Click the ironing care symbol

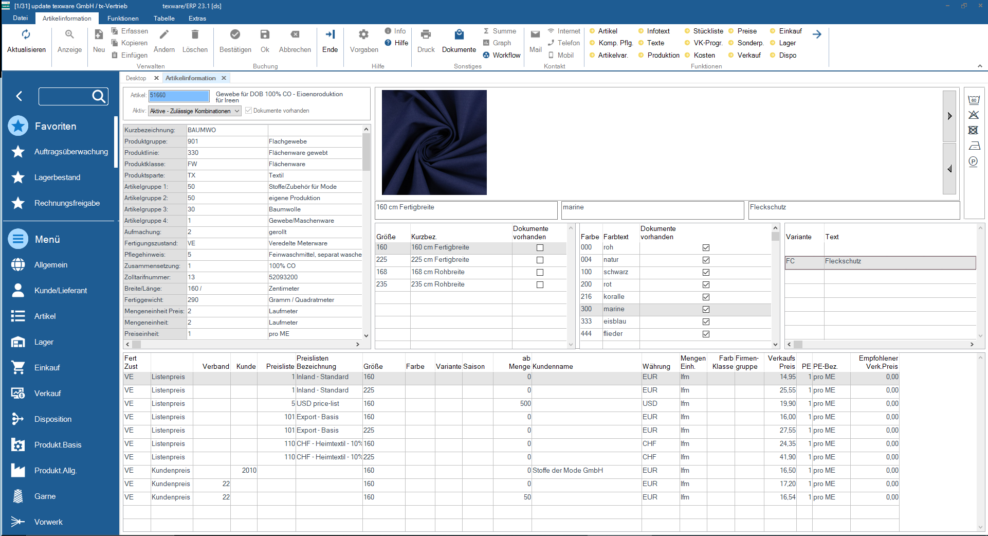tap(974, 146)
